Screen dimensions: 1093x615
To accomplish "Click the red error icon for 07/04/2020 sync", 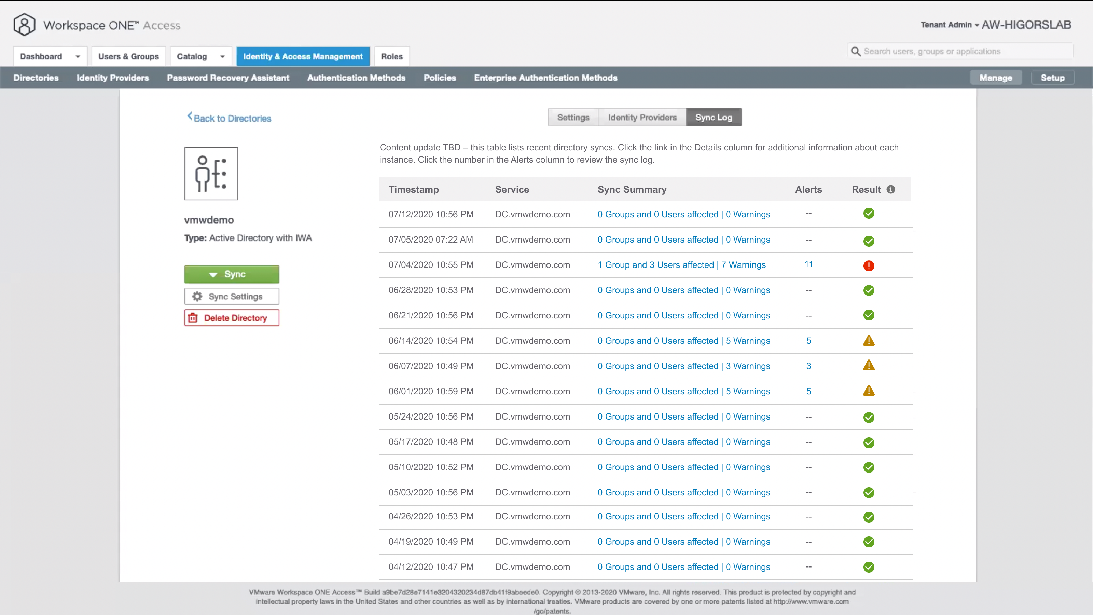I will coord(869,266).
